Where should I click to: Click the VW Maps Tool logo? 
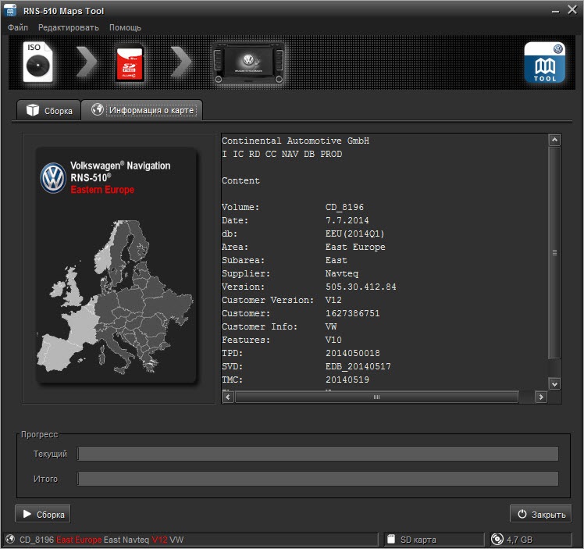coord(544,62)
